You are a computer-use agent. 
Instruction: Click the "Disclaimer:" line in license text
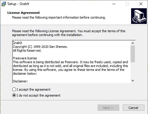coord(20,81)
